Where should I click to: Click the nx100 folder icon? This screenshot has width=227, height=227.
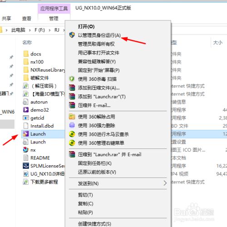26,62
